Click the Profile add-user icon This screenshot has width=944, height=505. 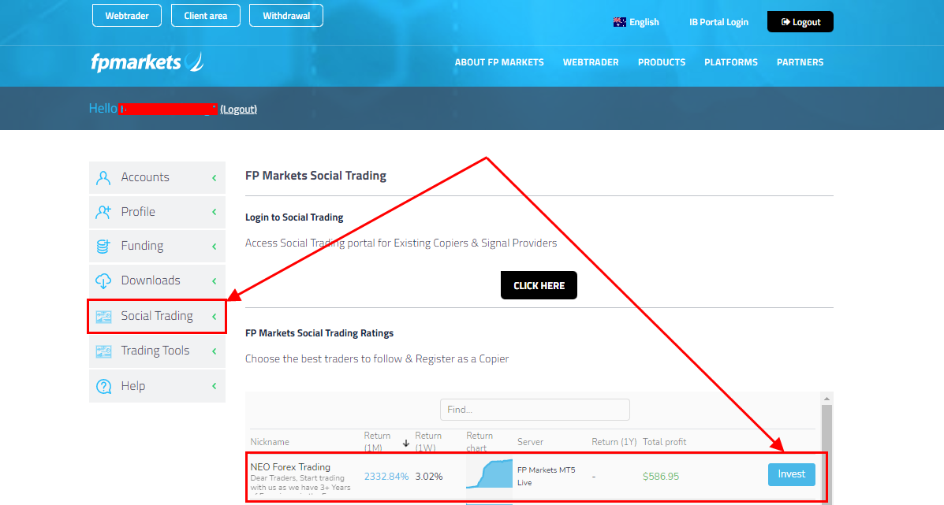point(103,212)
